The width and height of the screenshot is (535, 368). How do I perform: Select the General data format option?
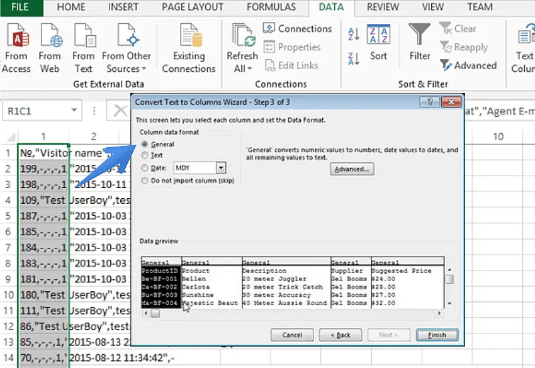click(x=146, y=145)
